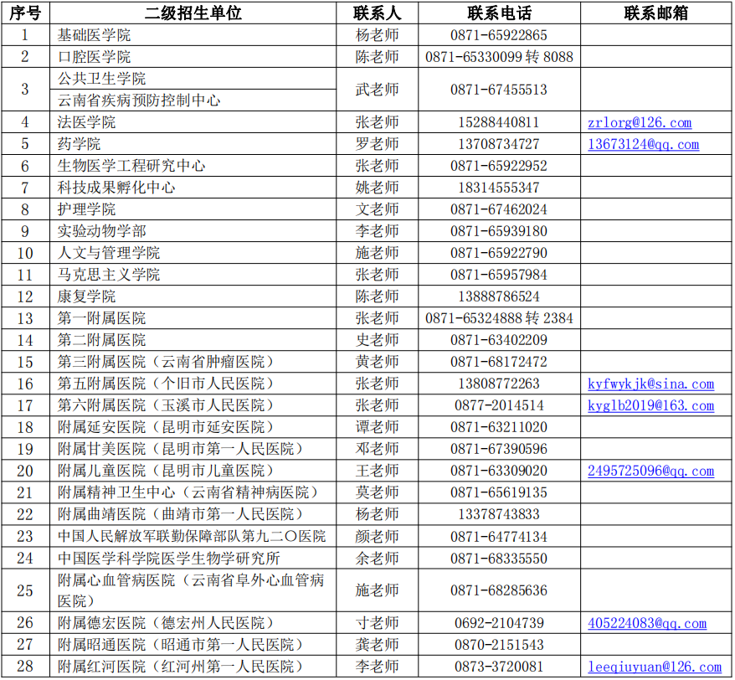This screenshot has width=735, height=680.
Task: Click the kyglb2019@163.com email address
Action: pos(650,405)
